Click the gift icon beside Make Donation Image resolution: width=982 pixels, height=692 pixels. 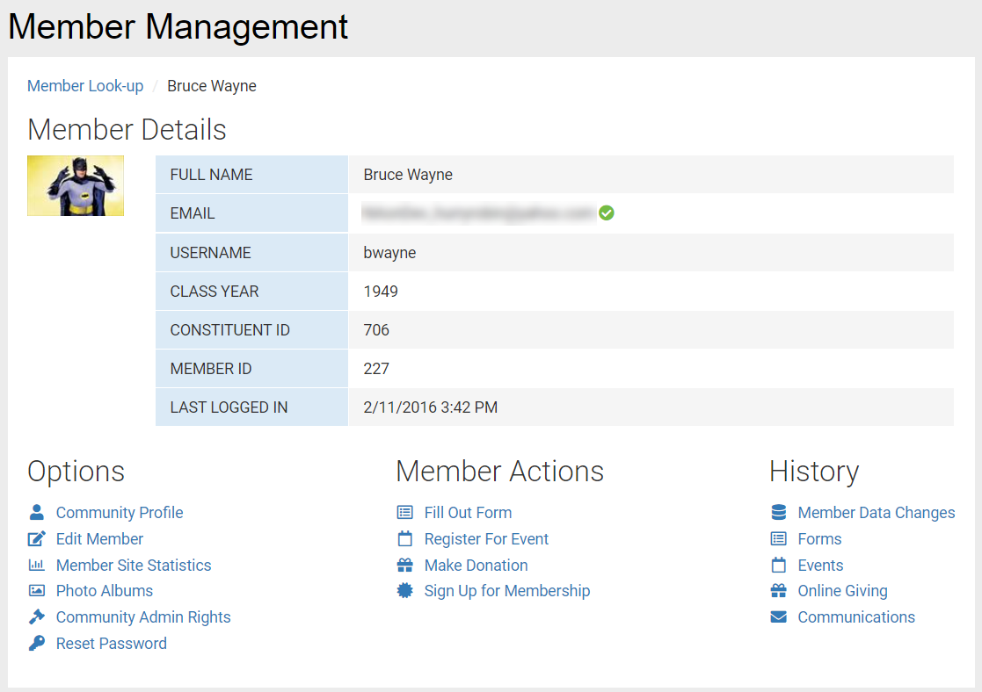pos(404,565)
